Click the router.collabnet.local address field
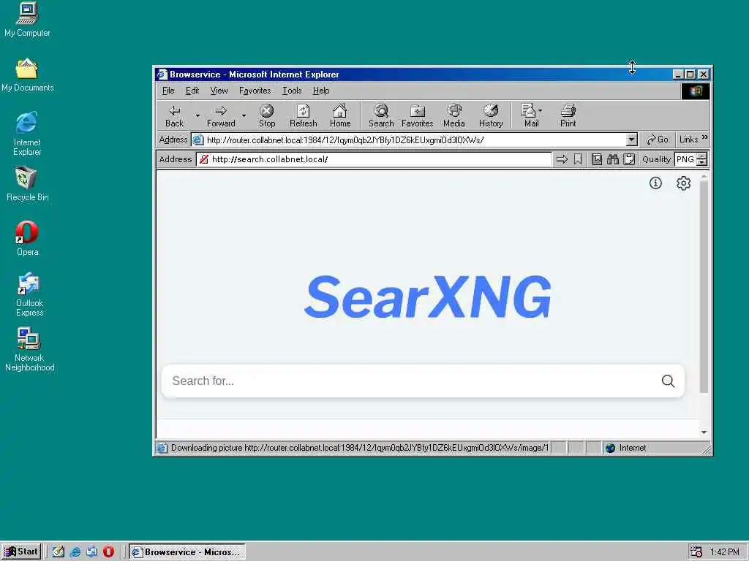Image resolution: width=749 pixels, height=561 pixels. 415,140
